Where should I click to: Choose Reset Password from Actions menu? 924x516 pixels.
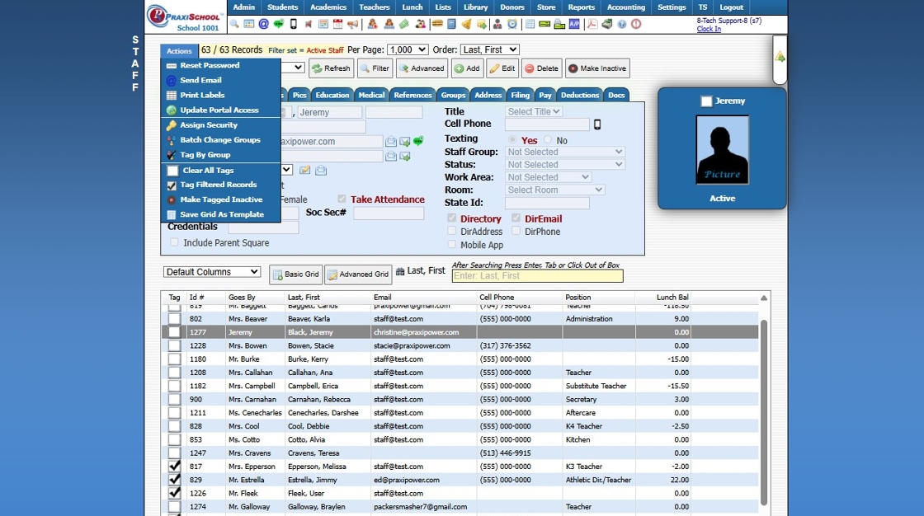point(210,66)
